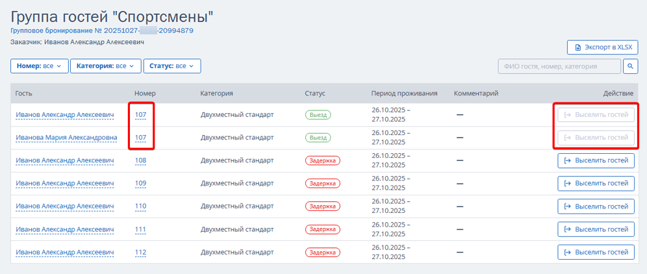Focus the ФИО гостя search field
647x274 pixels.
559,66
